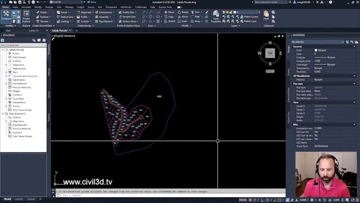This screenshot has width=360, height=203.
Task: Select the Move tool
Action: [x=169, y=12]
